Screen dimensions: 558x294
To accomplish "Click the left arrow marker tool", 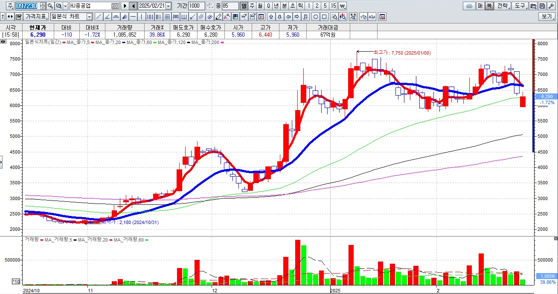I will click(x=288, y=17).
